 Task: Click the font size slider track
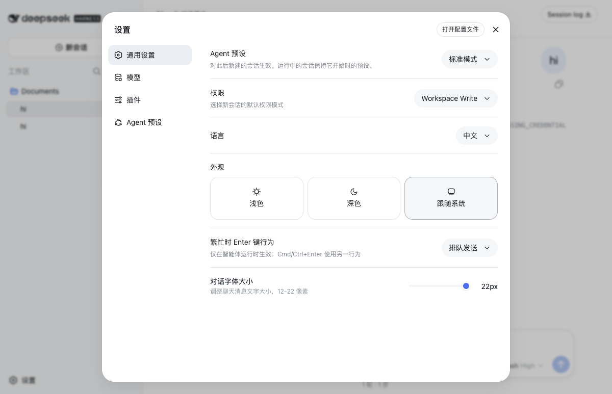(x=439, y=286)
